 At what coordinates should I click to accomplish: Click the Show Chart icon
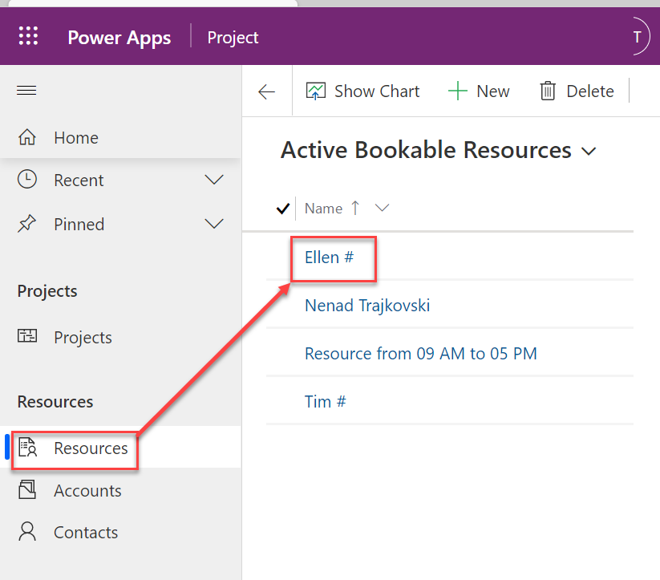click(x=316, y=91)
